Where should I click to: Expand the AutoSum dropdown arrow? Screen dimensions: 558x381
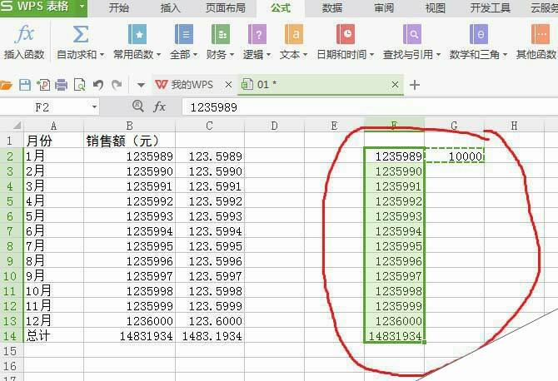point(102,55)
